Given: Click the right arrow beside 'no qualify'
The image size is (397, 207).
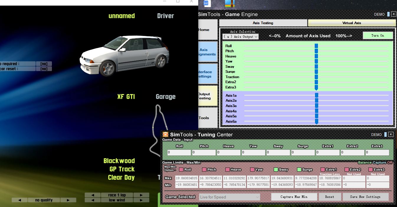Looking at the screenshot, I should (x=68, y=200).
